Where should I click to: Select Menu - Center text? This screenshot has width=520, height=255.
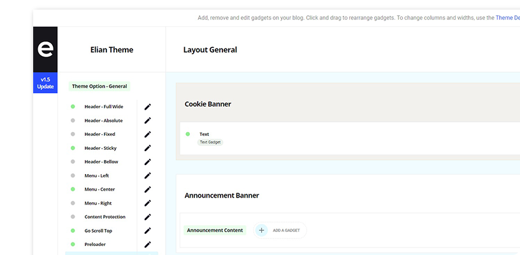pyautogui.click(x=100, y=189)
